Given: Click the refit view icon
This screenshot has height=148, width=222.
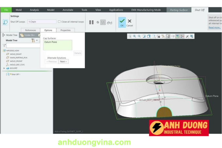Looking at the screenshot, I should pyautogui.click(x=130, y=36).
